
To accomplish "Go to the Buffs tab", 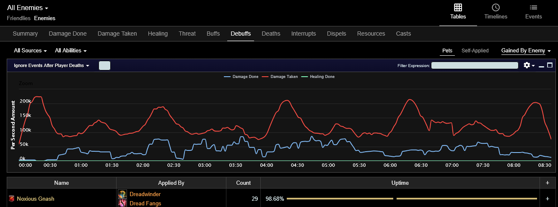I will 213,34.
